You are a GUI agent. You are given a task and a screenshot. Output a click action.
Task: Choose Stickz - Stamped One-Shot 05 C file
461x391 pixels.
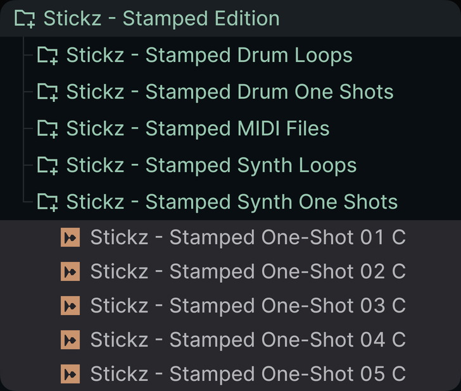[x=230, y=374]
